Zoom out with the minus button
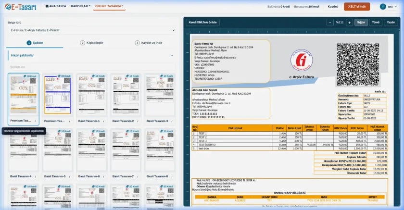This screenshot has width=404, height=210. coord(330,23)
